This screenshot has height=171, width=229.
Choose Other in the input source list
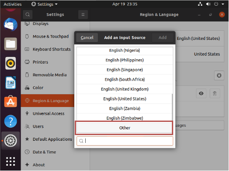click(x=125, y=128)
